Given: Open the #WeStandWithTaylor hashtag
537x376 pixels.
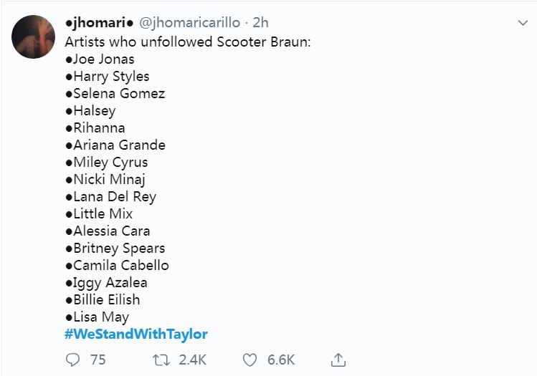Looking at the screenshot, I should [136, 334].
